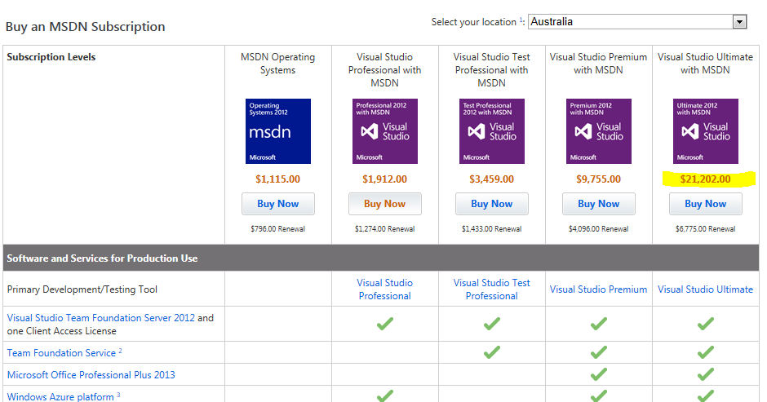This screenshot has height=402, width=767.
Task: Click the $796.00 Renewal text
Action: tap(278, 229)
